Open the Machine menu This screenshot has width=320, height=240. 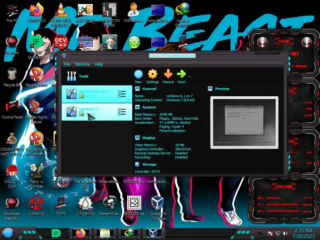pyautogui.click(x=82, y=64)
